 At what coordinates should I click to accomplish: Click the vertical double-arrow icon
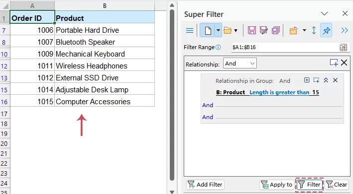[314, 30]
